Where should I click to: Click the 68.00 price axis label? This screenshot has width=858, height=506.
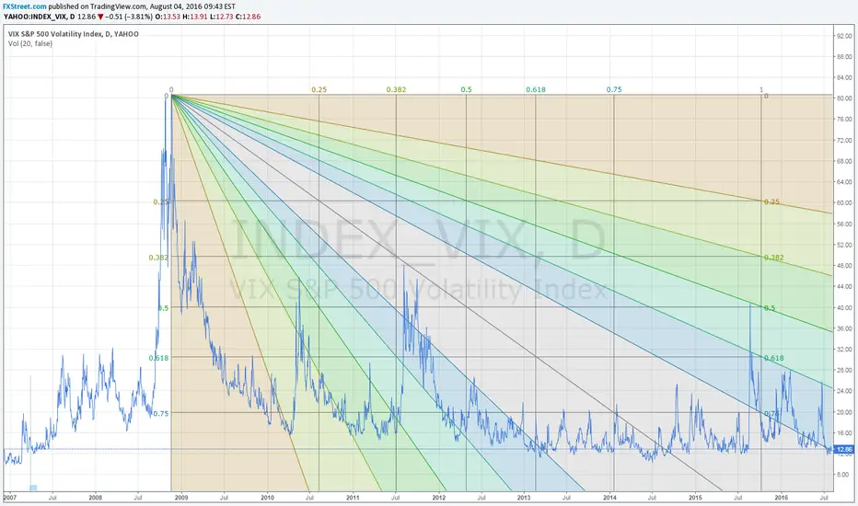point(844,161)
